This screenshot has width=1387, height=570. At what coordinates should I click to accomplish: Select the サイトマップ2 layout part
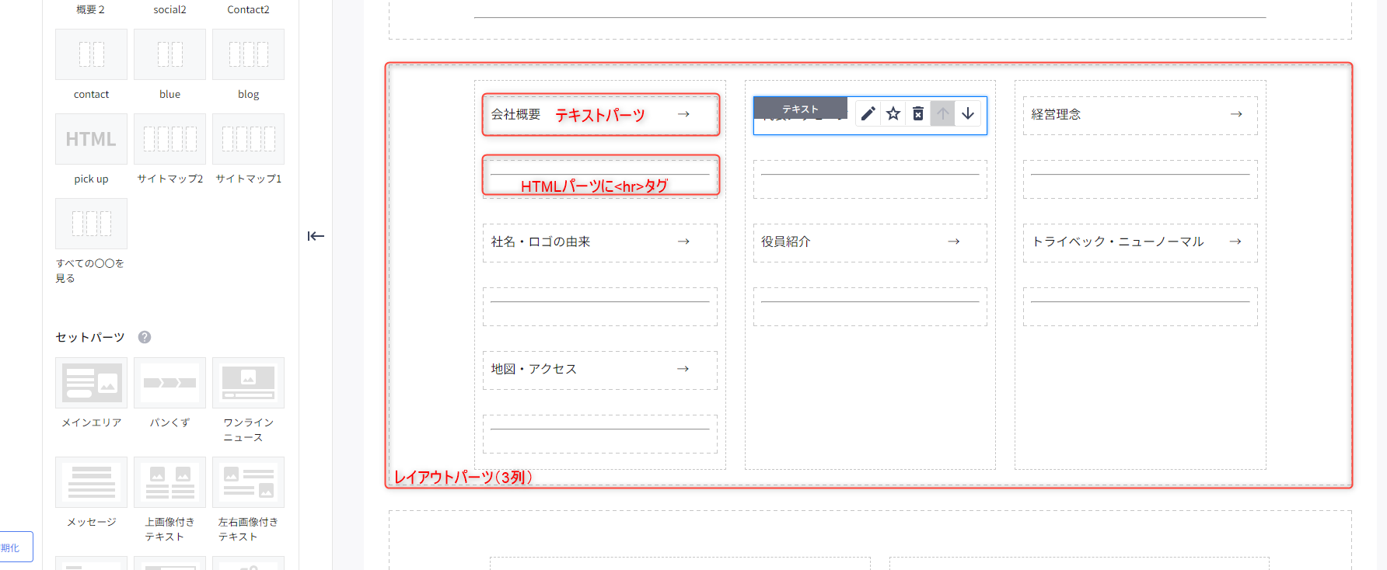point(169,140)
